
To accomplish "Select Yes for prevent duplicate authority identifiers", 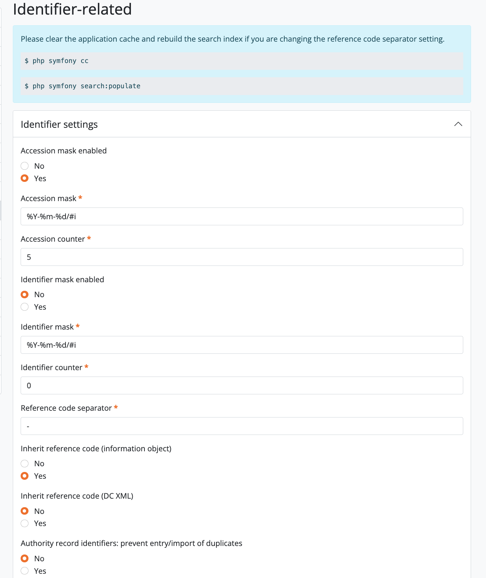I will point(25,571).
